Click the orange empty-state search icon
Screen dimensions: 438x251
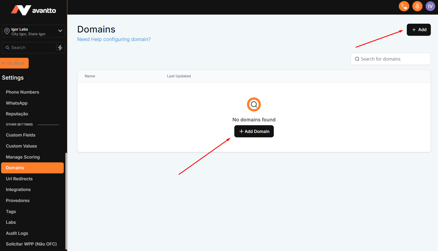coord(254,105)
